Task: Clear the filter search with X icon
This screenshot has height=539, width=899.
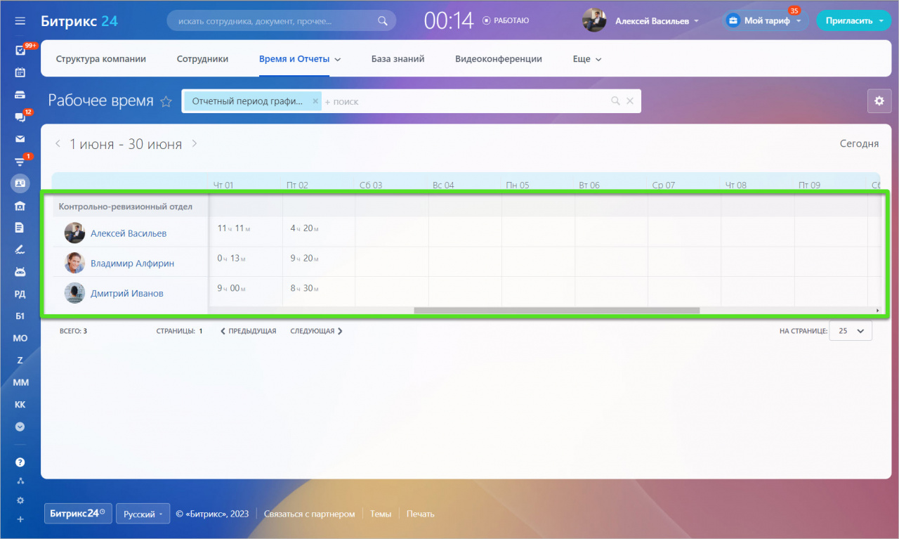Action: point(630,101)
